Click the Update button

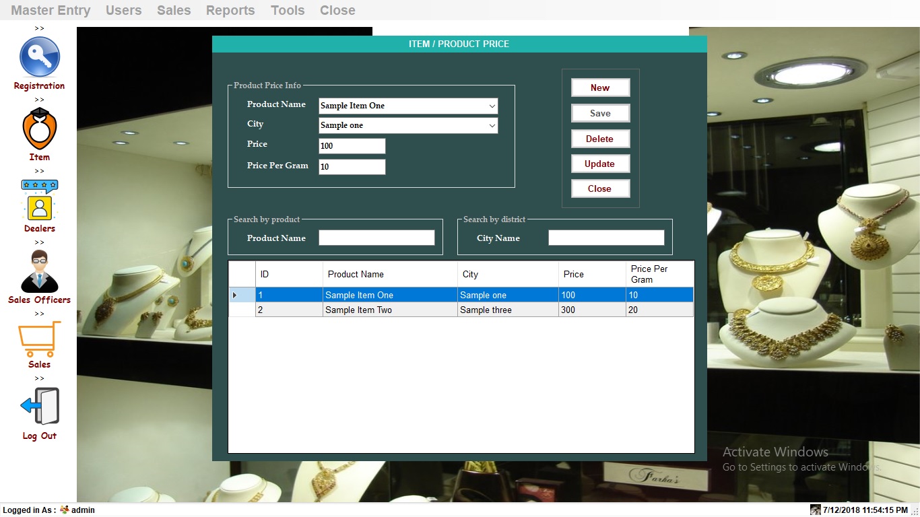coord(599,164)
